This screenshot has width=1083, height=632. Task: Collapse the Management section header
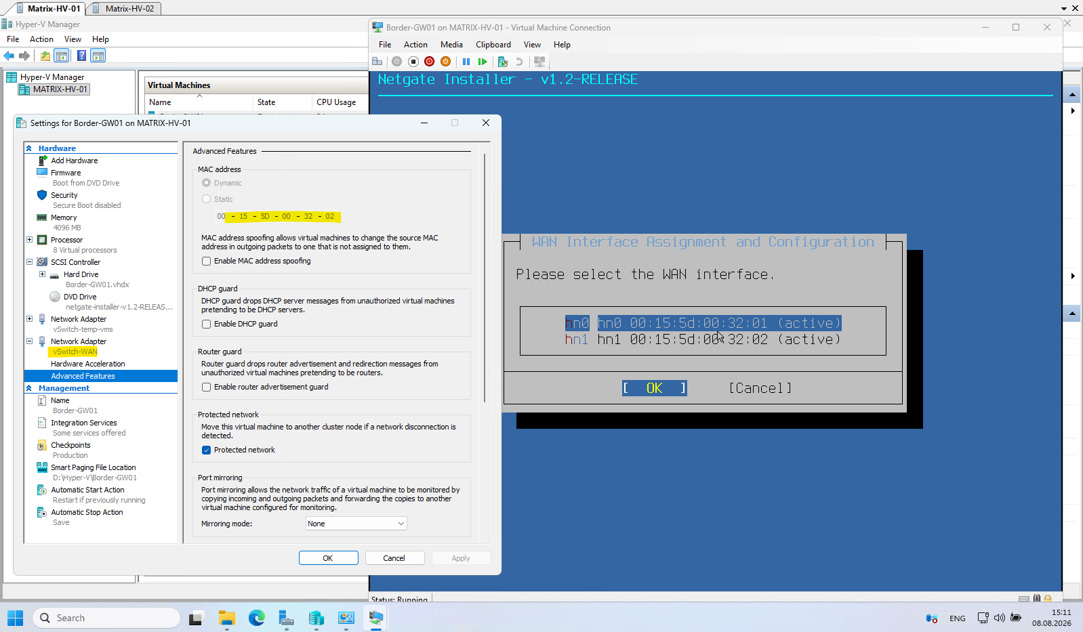29,388
